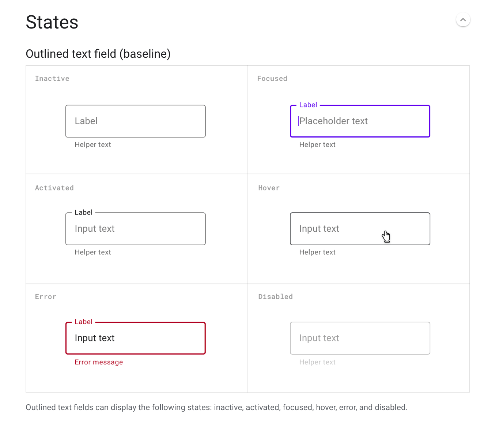
Task: Click the Activated state caption
Action: (54, 188)
